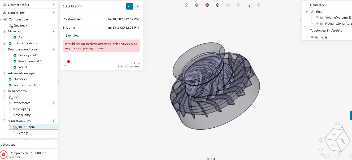Add a mesh refinement with the plus icon
The height and width of the screenshot is (160, 352).
pos(53,103)
